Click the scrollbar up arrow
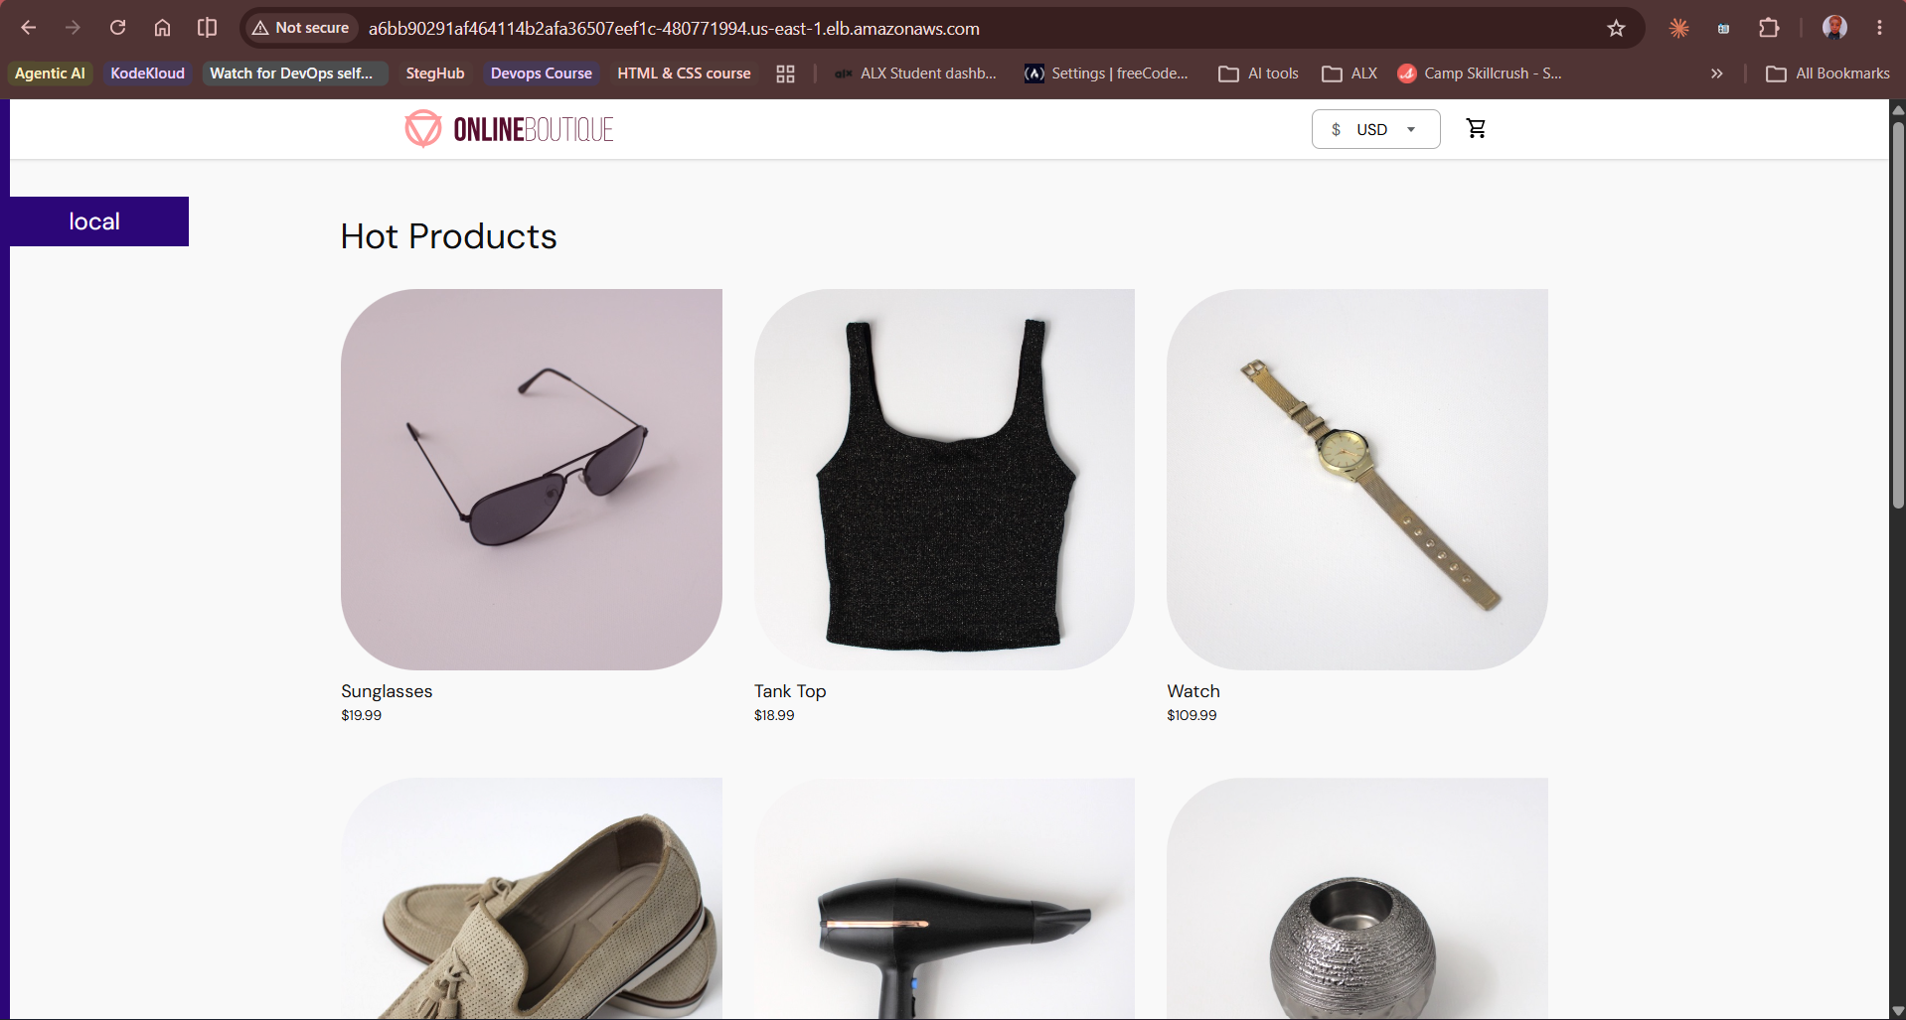The image size is (1906, 1020). tap(1898, 108)
